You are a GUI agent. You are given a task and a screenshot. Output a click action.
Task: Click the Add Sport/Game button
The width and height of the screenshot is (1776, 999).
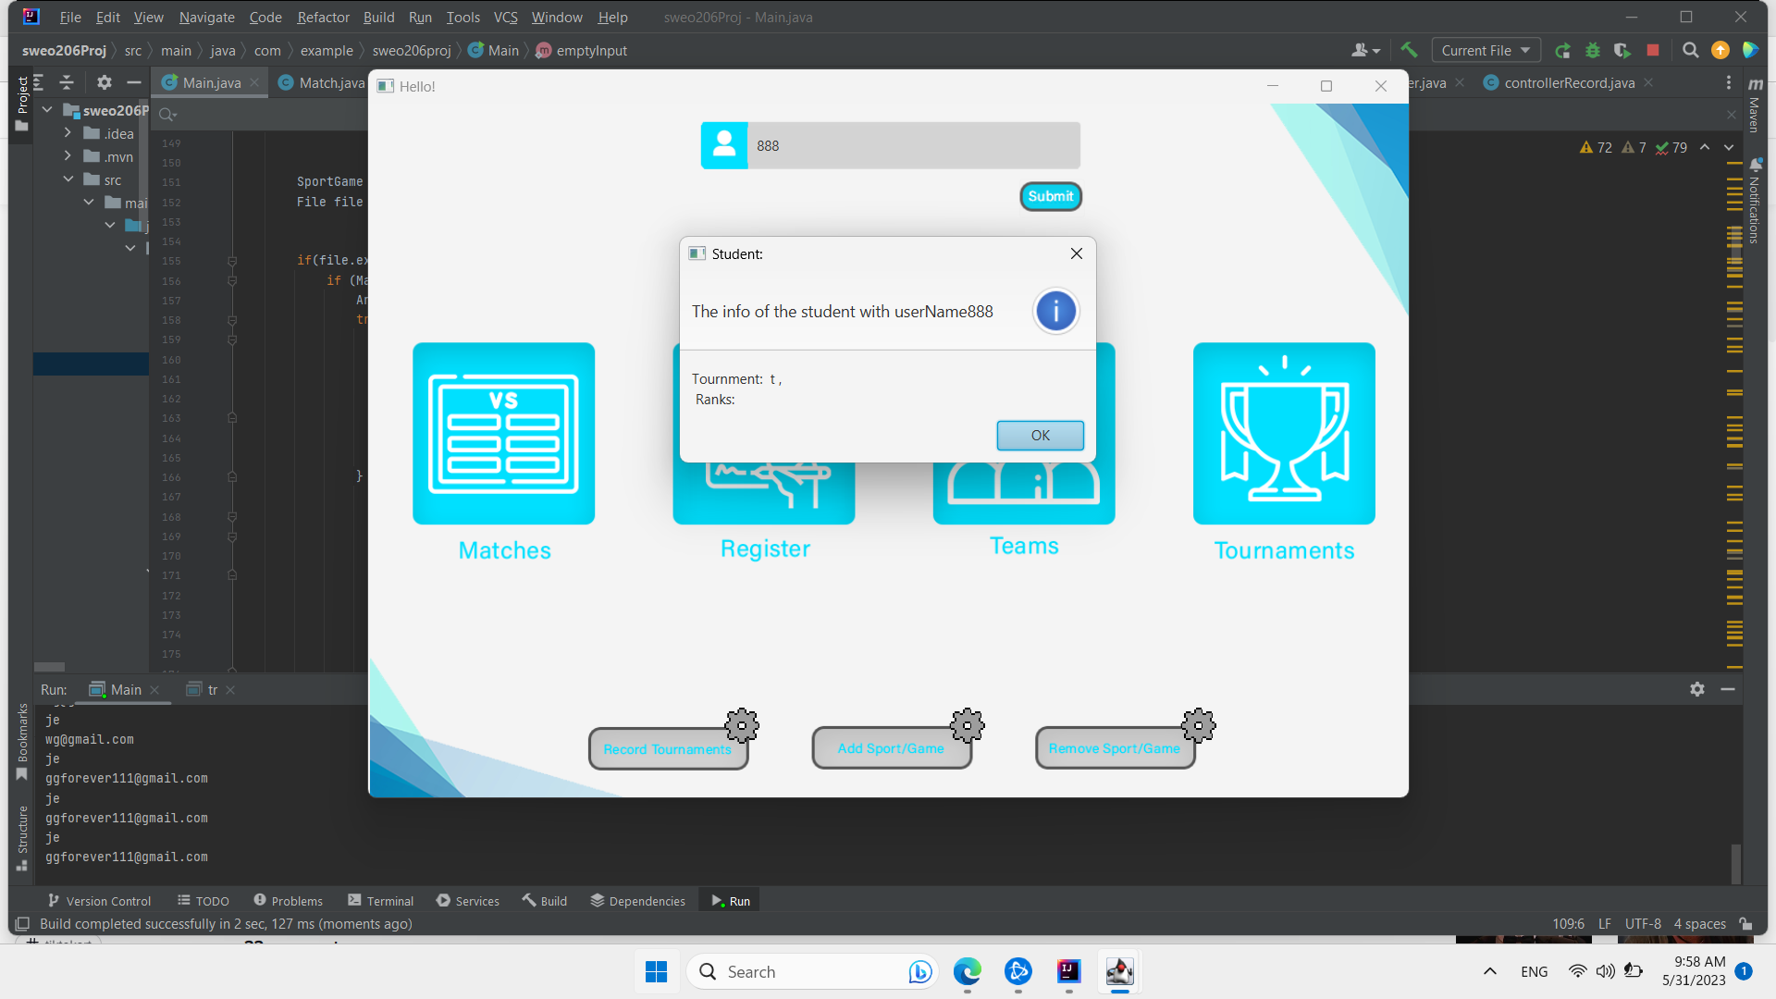click(891, 748)
